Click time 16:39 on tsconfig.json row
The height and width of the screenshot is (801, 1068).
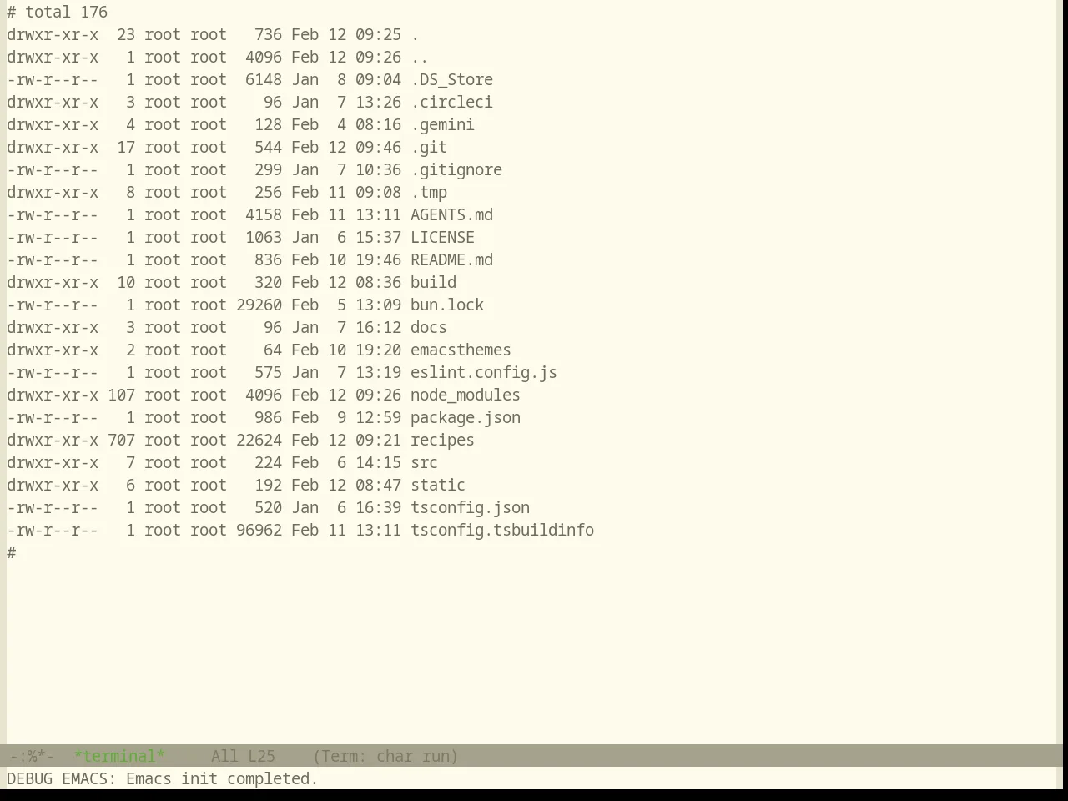pos(378,507)
